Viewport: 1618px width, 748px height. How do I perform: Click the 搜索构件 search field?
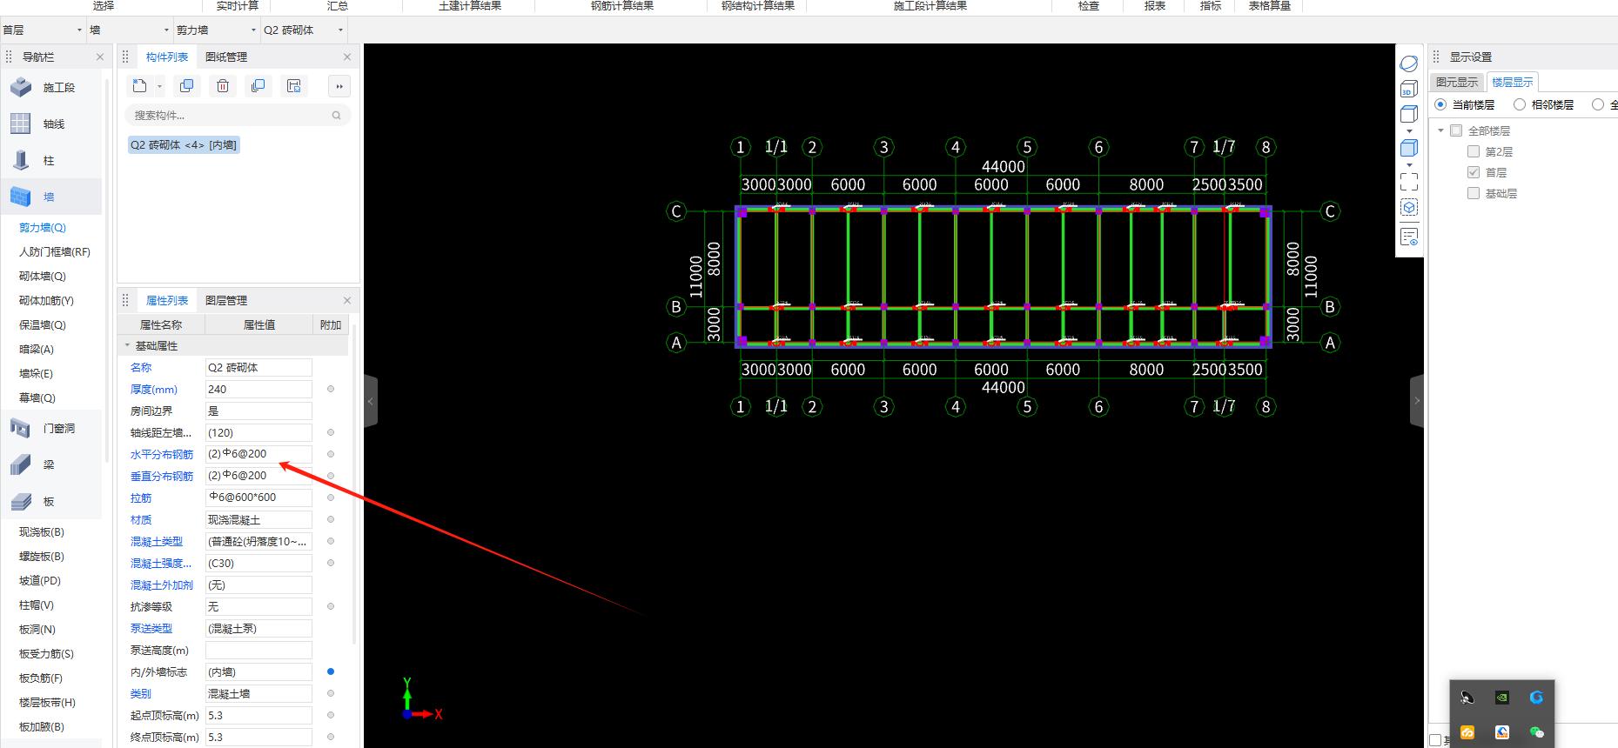point(238,115)
